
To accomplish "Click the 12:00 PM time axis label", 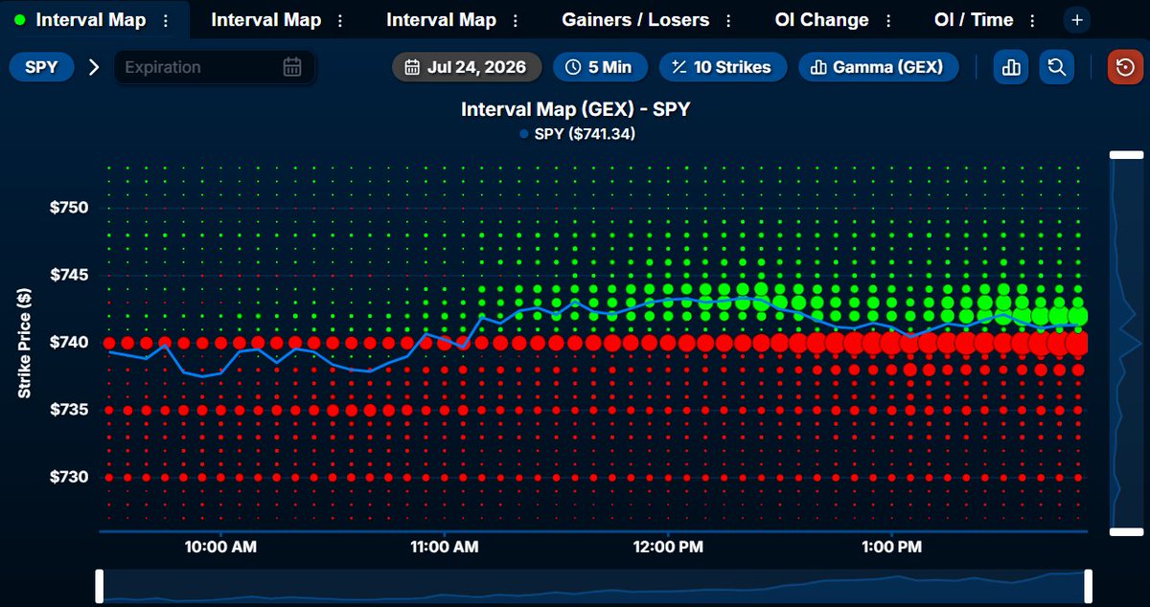I will tap(668, 548).
